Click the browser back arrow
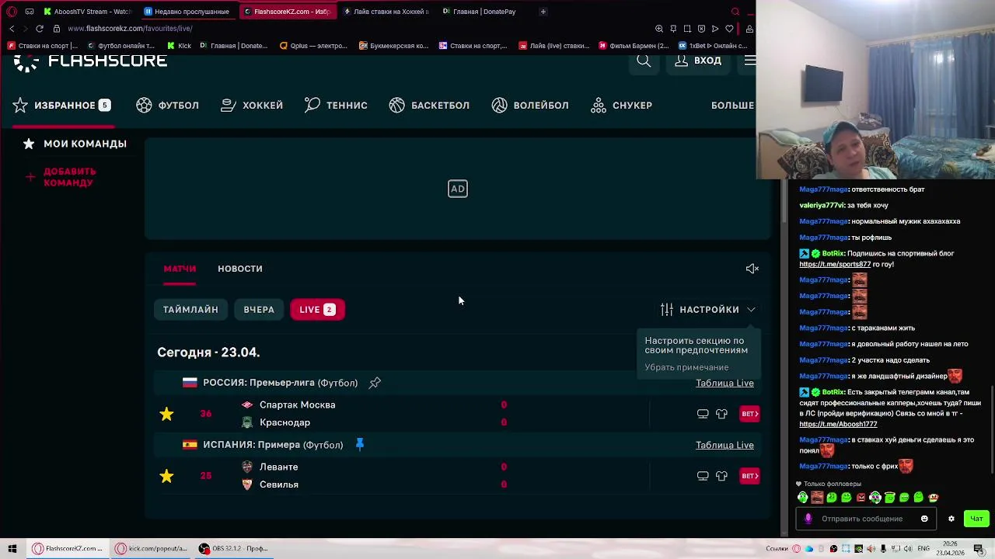Screen dimensions: 995x559 12,29
